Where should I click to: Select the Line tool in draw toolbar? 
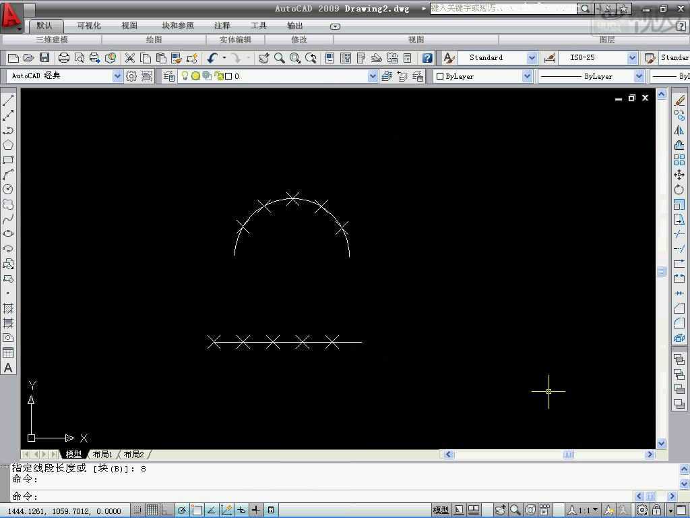(8, 100)
